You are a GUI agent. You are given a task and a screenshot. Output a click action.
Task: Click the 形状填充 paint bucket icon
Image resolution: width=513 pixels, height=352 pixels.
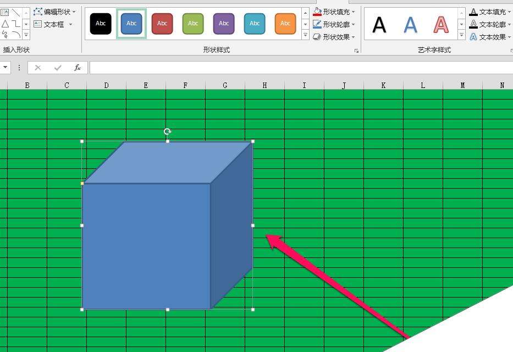(317, 12)
